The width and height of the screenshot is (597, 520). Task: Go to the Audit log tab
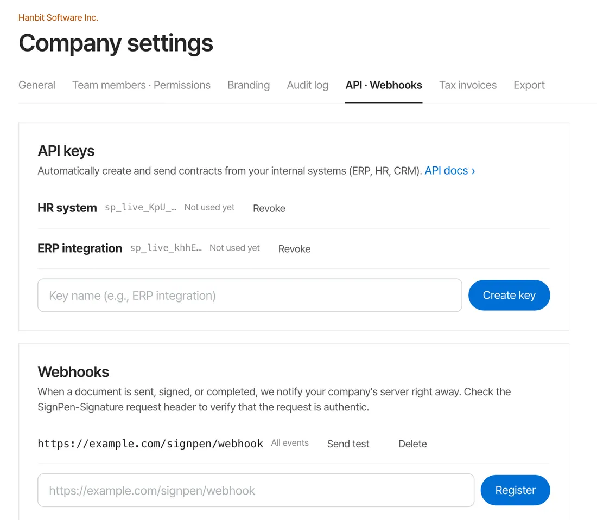[308, 85]
